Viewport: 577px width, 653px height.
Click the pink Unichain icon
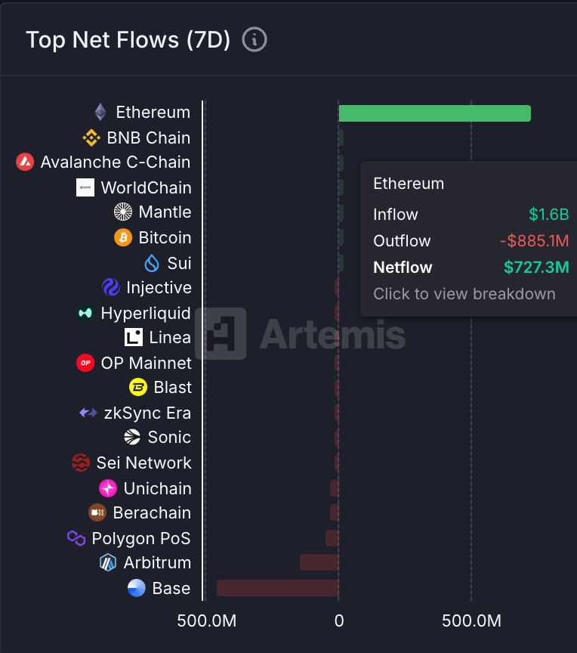pyautogui.click(x=108, y=488)
